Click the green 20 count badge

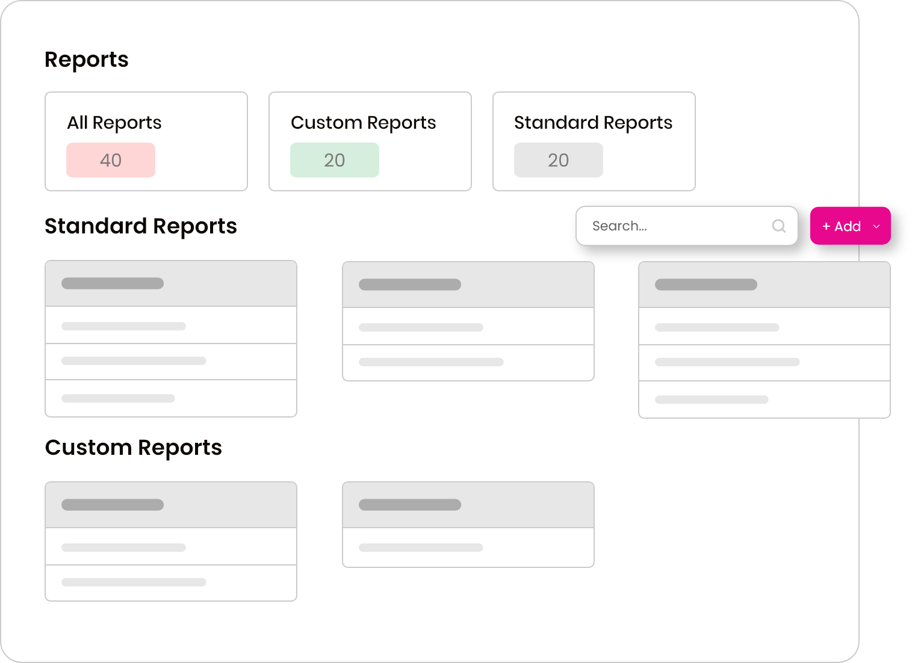[x=335, y=160]
